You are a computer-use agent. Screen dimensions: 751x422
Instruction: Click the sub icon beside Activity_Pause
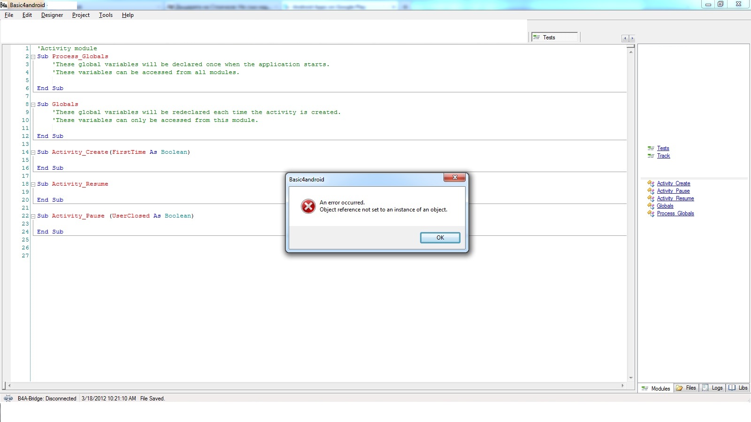tap(651, 191)
